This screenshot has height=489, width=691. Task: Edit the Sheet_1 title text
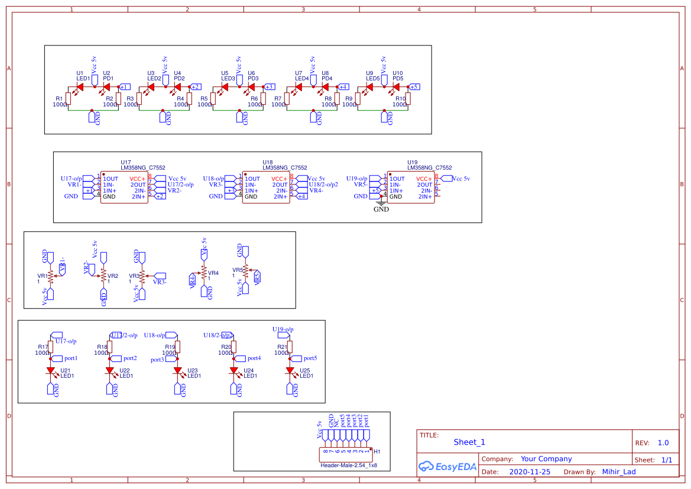coord(469,442)
